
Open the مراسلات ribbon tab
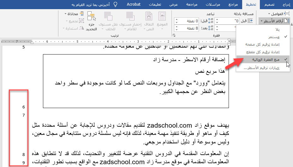213,4
